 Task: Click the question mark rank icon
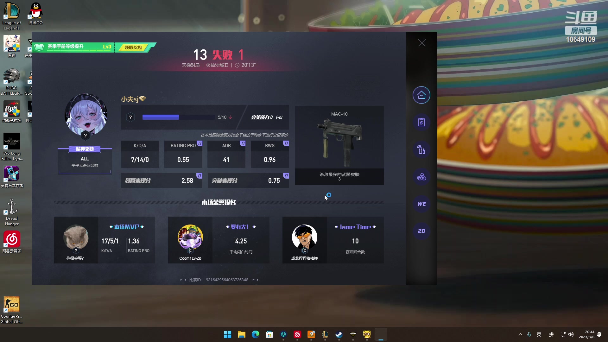(130, 117)
